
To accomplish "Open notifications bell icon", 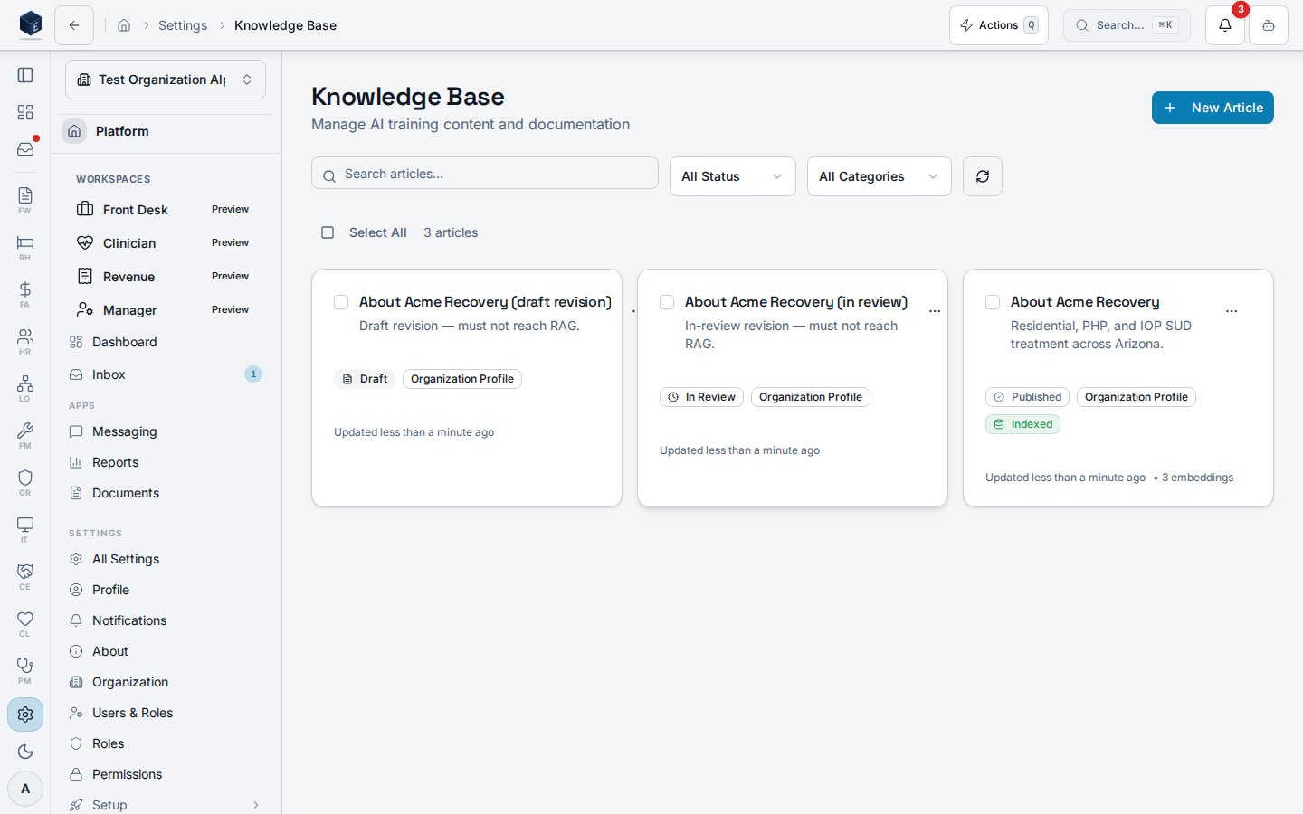I will click(x=1225, y=25).
